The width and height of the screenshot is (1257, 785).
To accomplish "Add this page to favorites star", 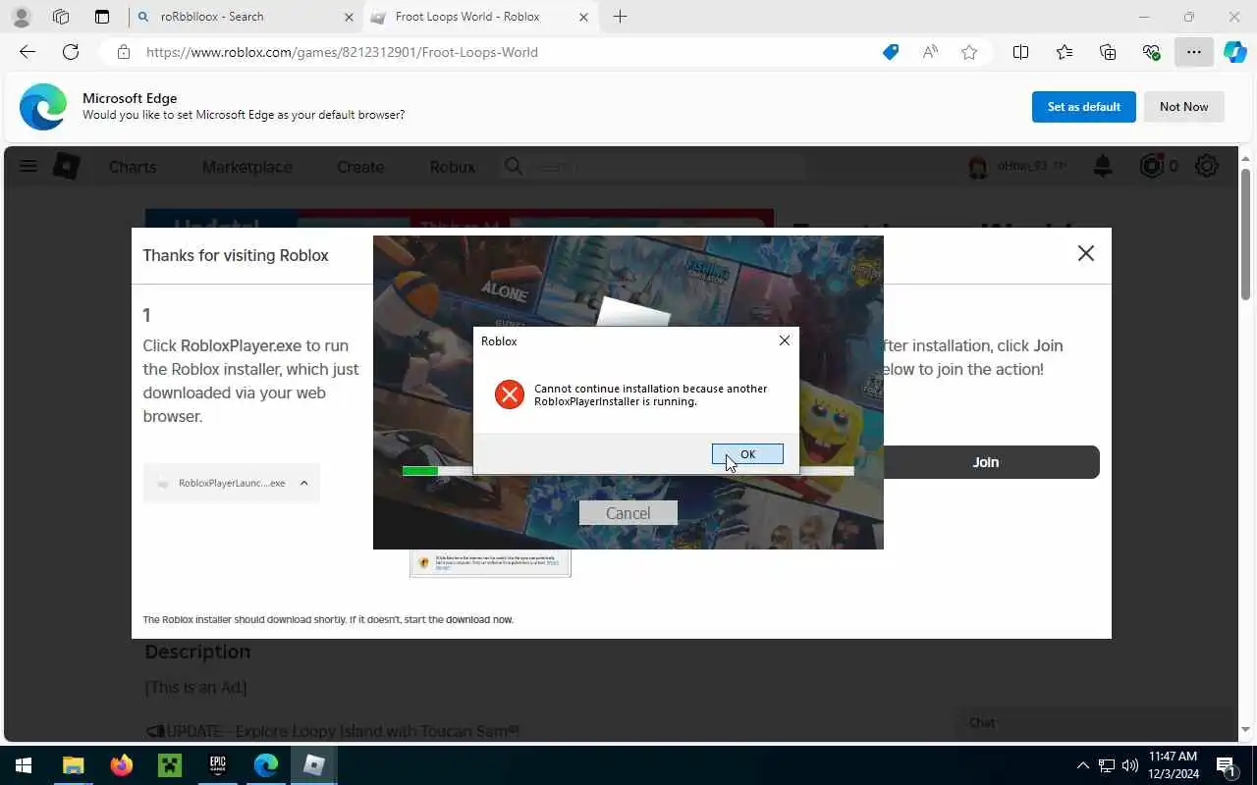I will tap(969, 52).
